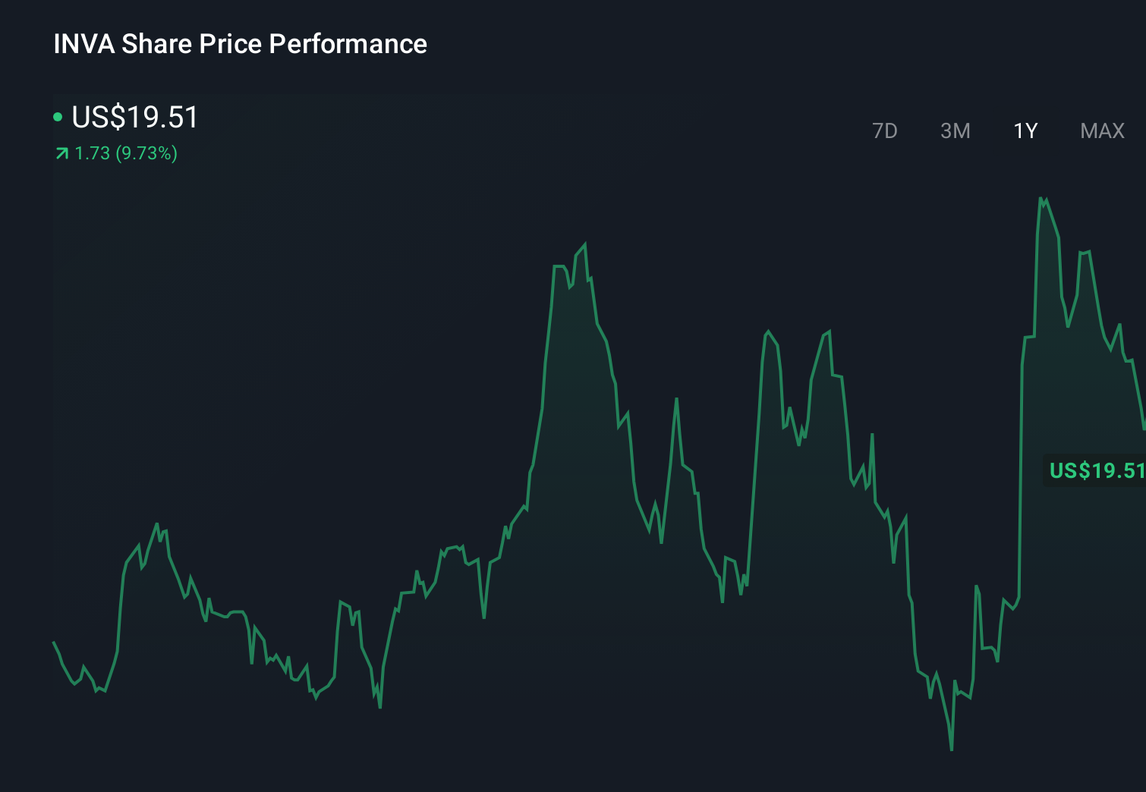Click the green status dot beside the price
The image size is (1146, 792).
[58, 116]
